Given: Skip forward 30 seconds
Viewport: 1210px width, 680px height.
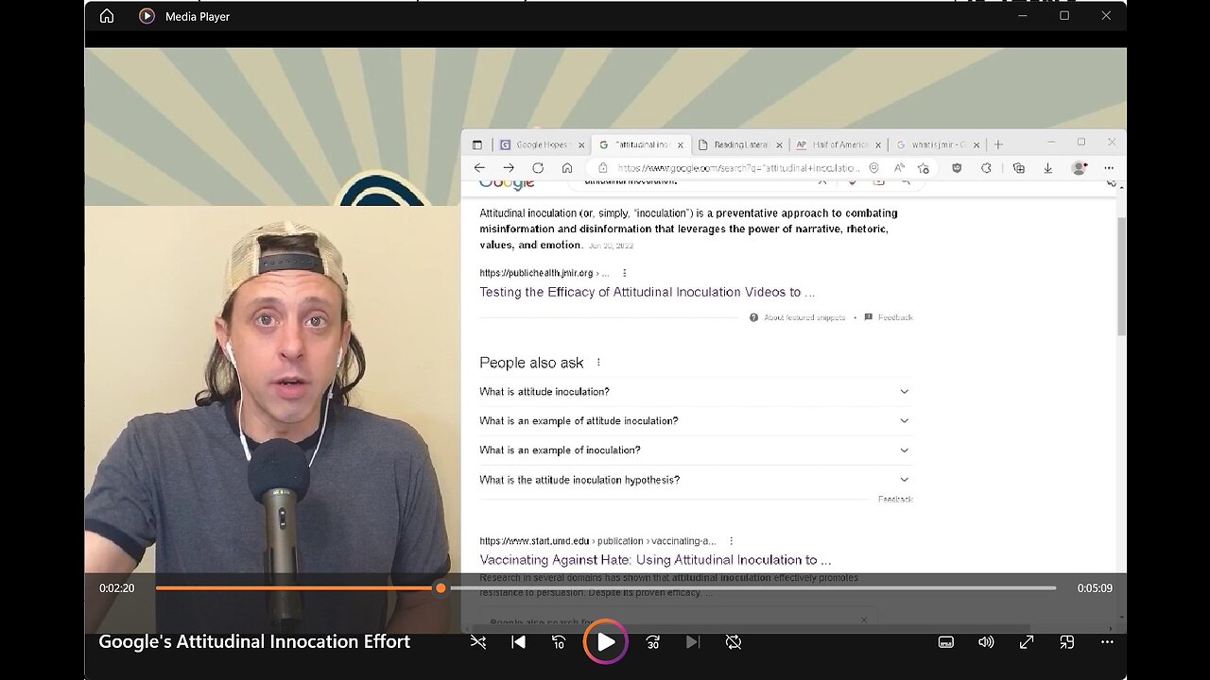Looking at the screenshot, I should [x=652, y=642].
